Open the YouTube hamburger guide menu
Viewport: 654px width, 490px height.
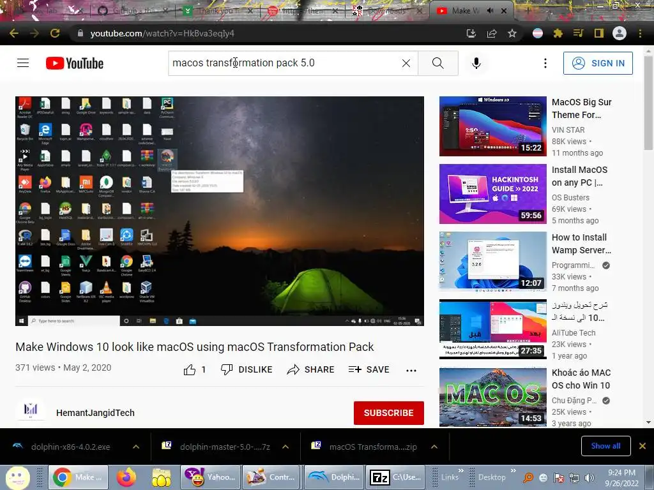pyautogui.click(x=23, y=63)
